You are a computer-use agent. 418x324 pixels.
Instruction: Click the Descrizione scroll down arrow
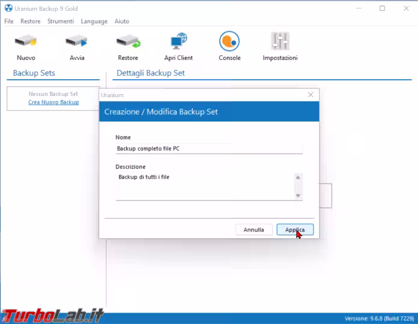click(x=298, y=196)
